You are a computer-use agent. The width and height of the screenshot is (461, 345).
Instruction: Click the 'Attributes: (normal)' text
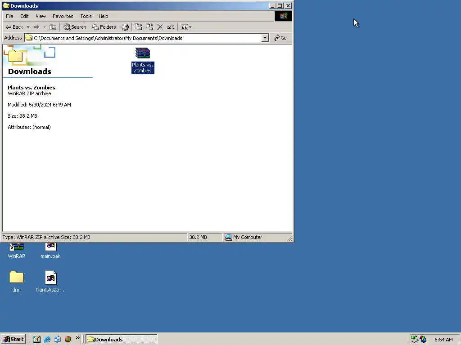click(x=29, y=127)
